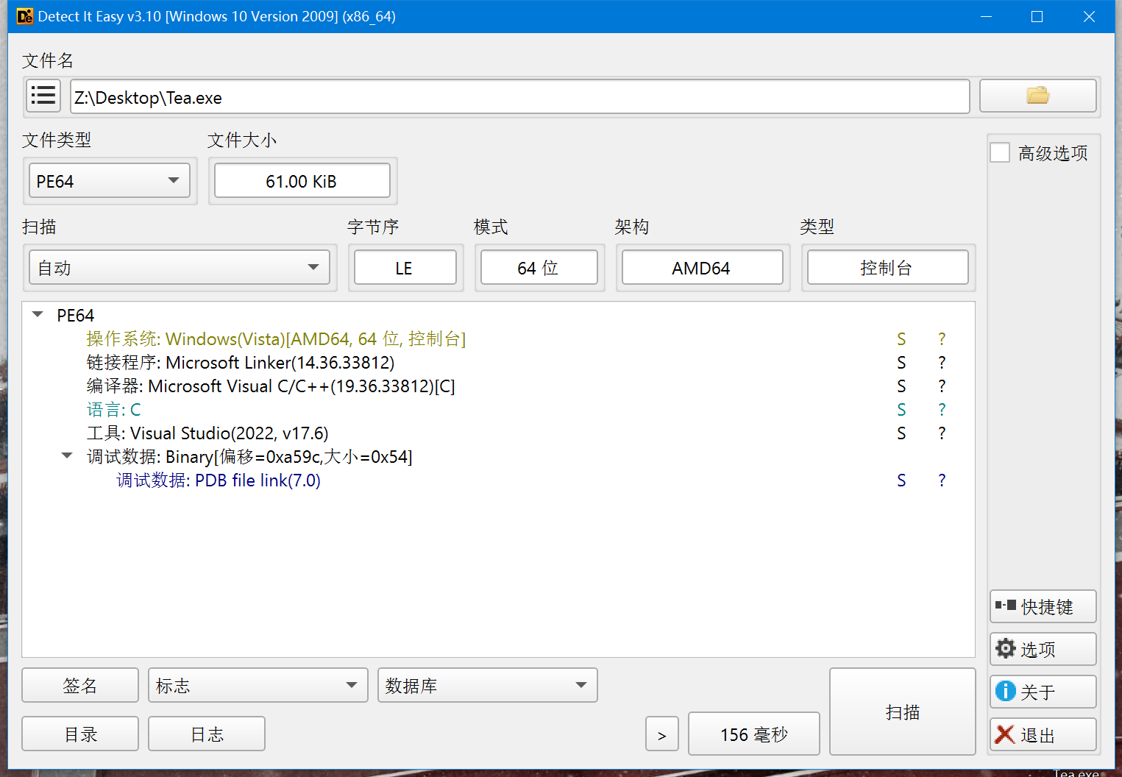1122x777 pixels.
Task: Click the 156 毫秒 elapsed time button
Action: click(754, 734)
